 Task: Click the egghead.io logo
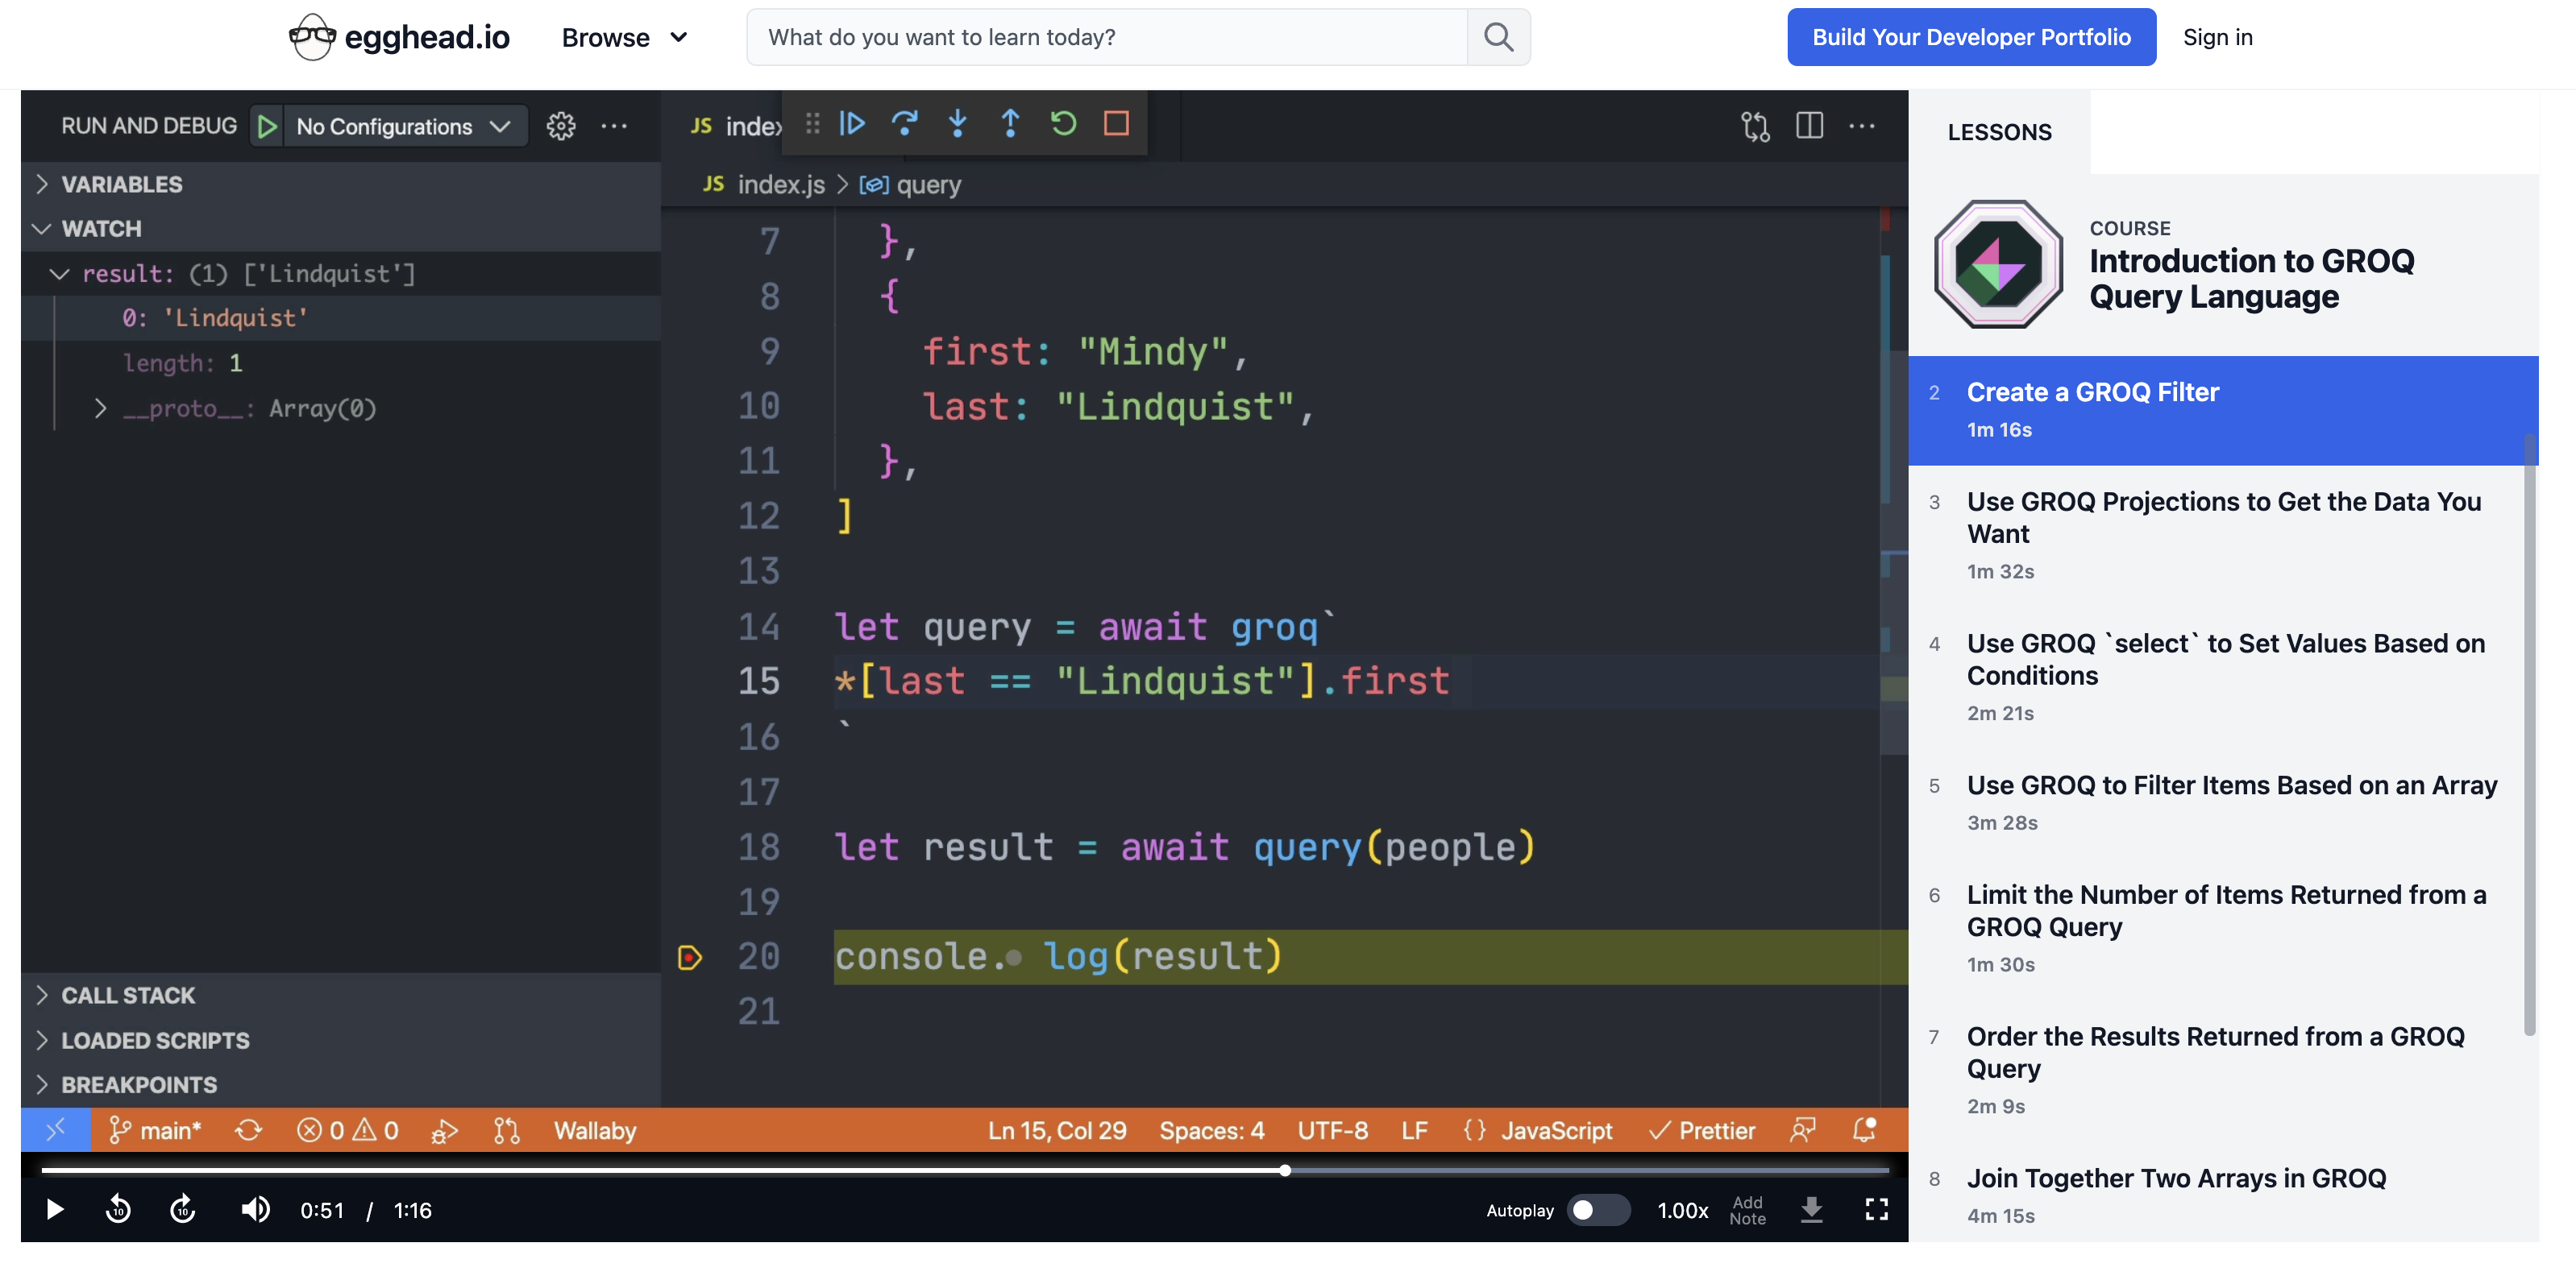tap(399, 37)
